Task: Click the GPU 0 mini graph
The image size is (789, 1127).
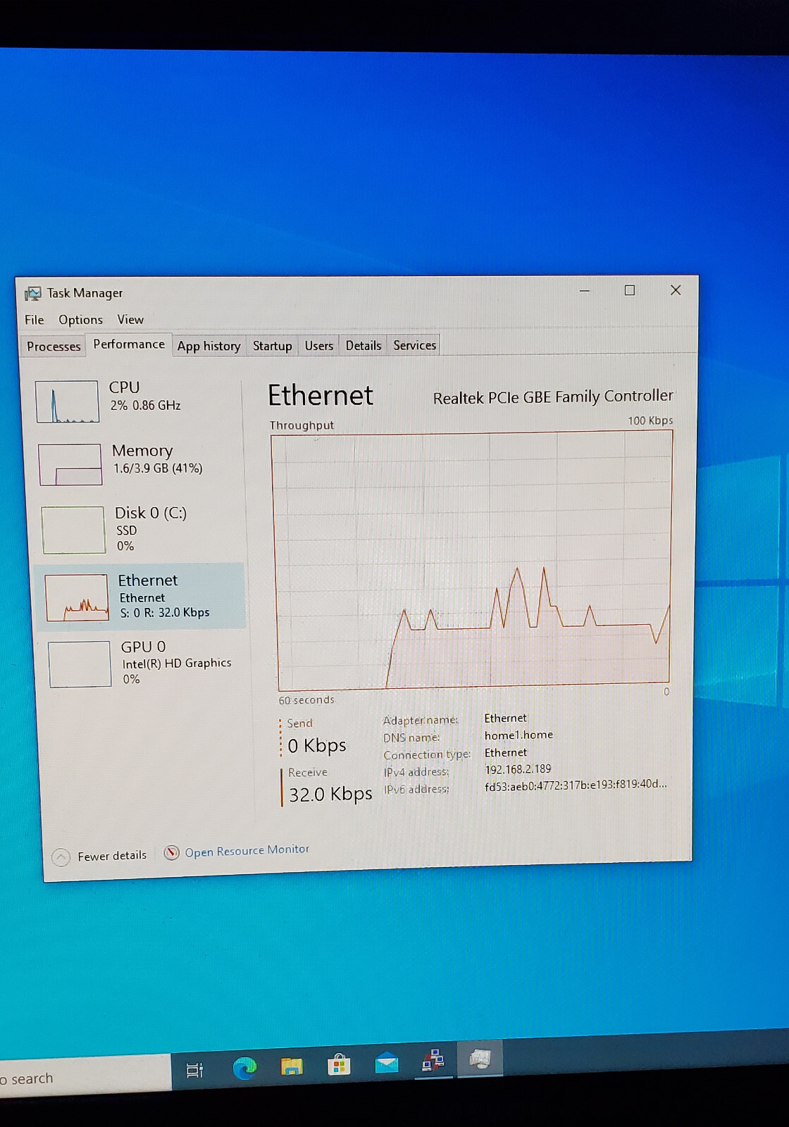Action: pos(80,664)
